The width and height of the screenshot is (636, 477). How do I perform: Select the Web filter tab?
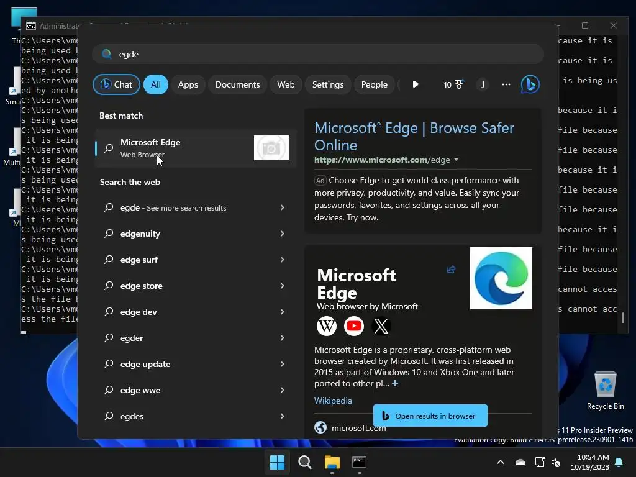tap(286, 84)
